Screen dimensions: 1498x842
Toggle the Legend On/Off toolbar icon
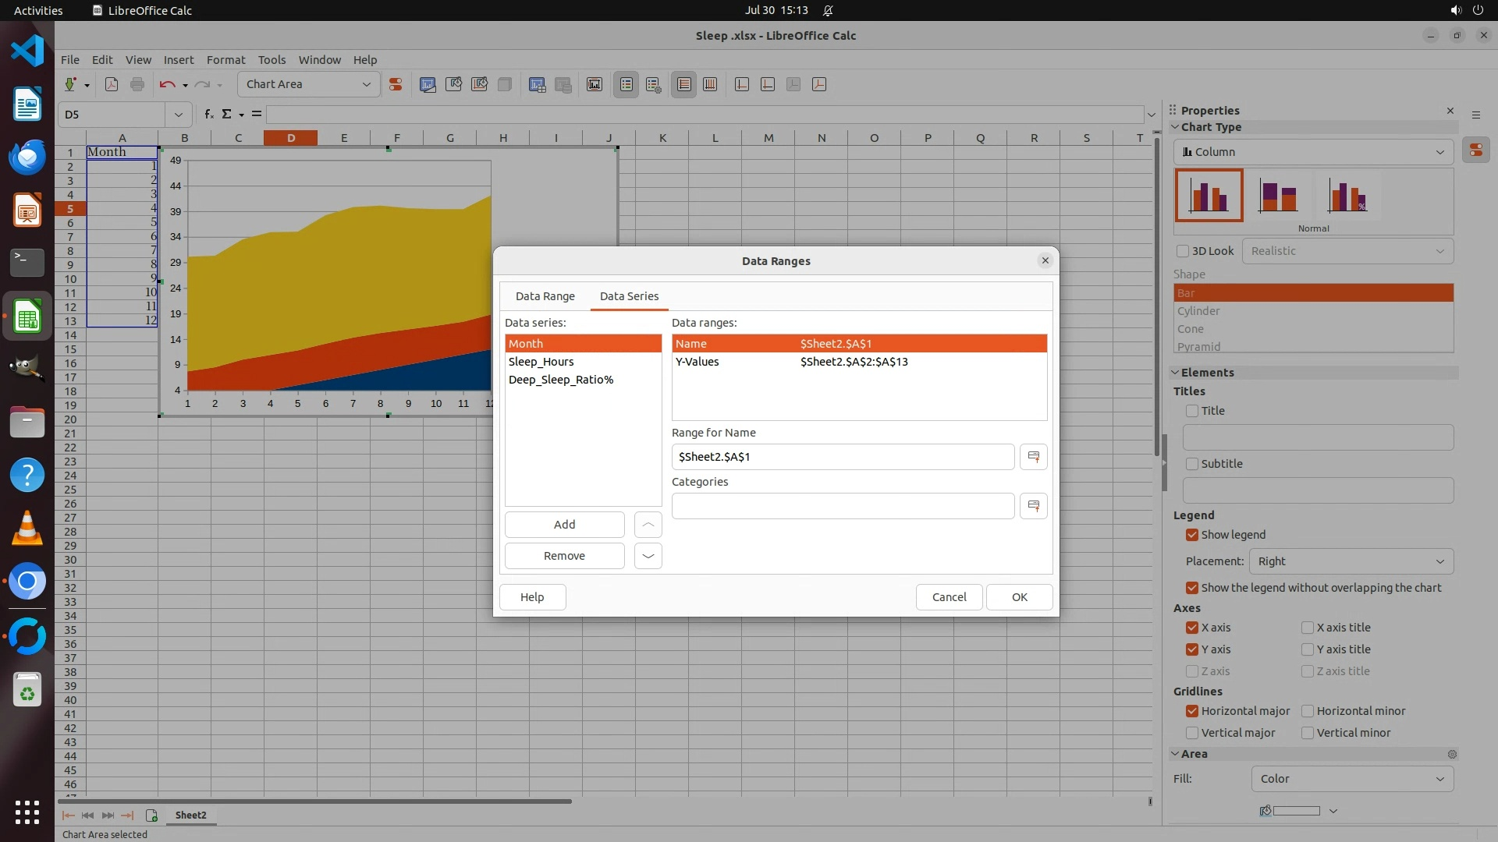click(x=626, y=84)
